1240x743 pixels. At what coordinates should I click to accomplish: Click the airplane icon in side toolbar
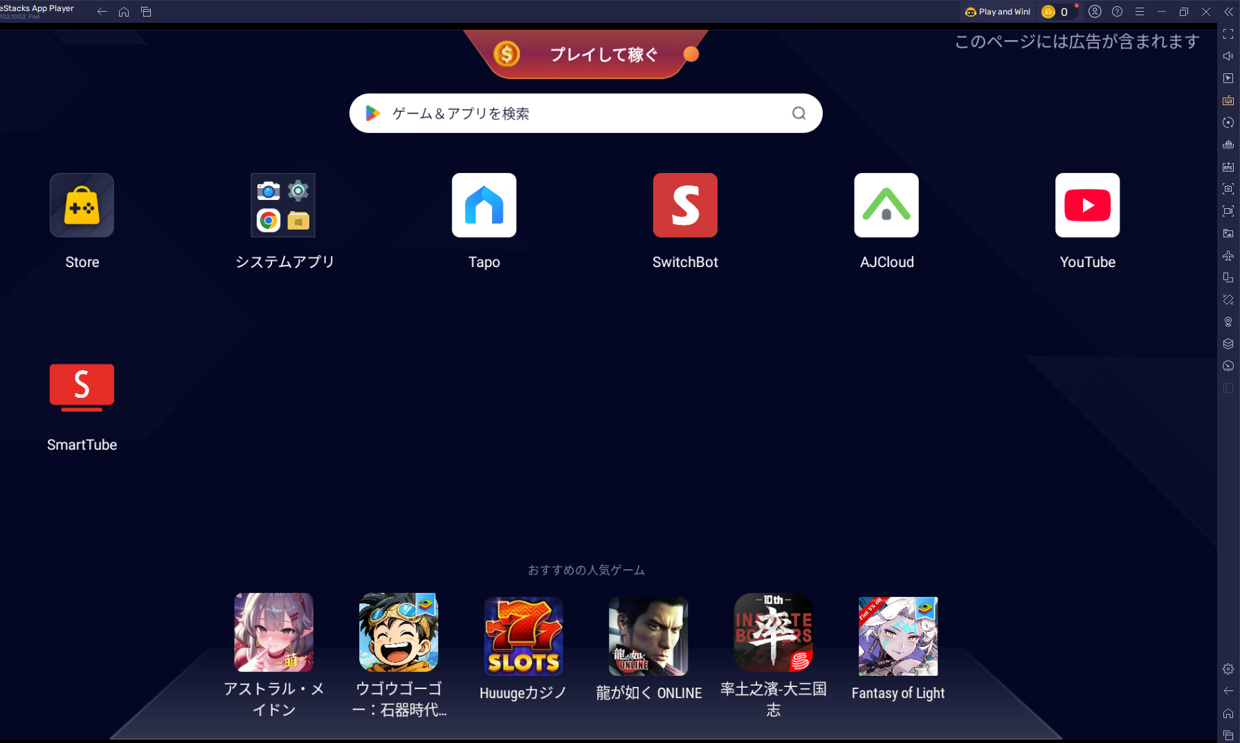point(1228,255)
